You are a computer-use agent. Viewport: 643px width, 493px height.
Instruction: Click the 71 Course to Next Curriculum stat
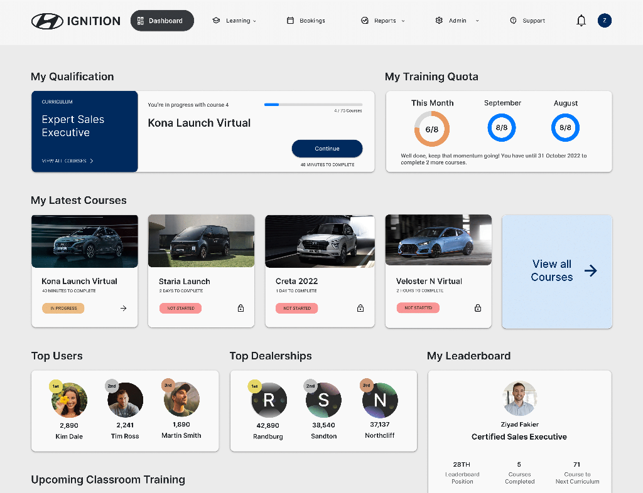578,472
